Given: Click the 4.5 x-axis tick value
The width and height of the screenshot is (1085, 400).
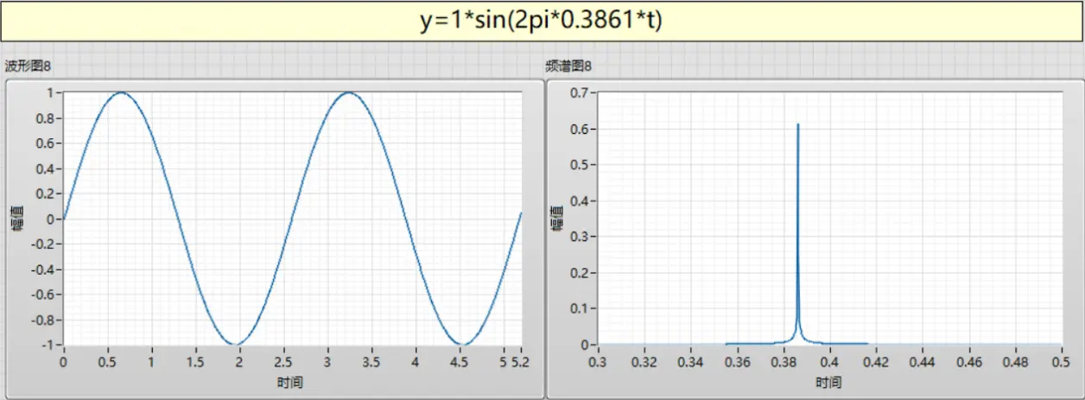Looking at the screenshot, I should coord(460,361).
